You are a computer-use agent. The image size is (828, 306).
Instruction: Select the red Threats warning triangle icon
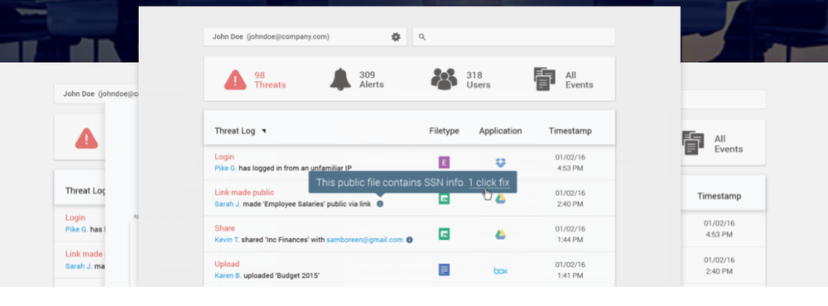point(235,79)
